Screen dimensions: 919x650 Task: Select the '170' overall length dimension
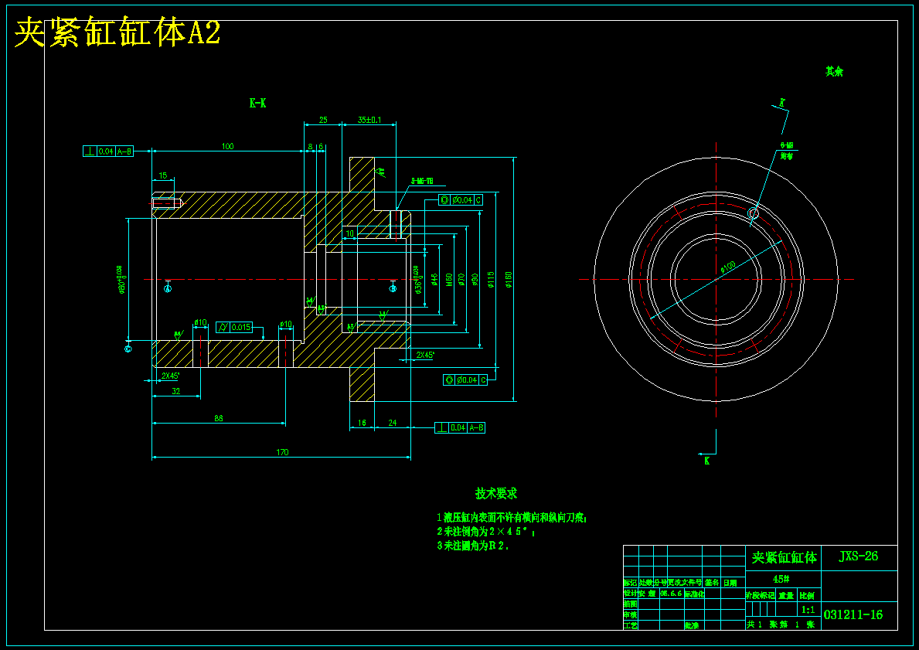point(282,452)
